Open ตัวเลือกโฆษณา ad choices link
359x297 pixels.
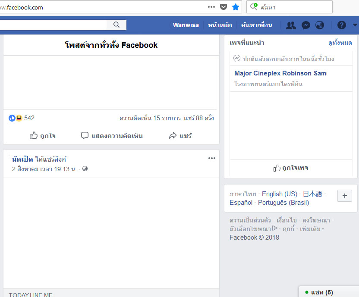pos(253,229)
